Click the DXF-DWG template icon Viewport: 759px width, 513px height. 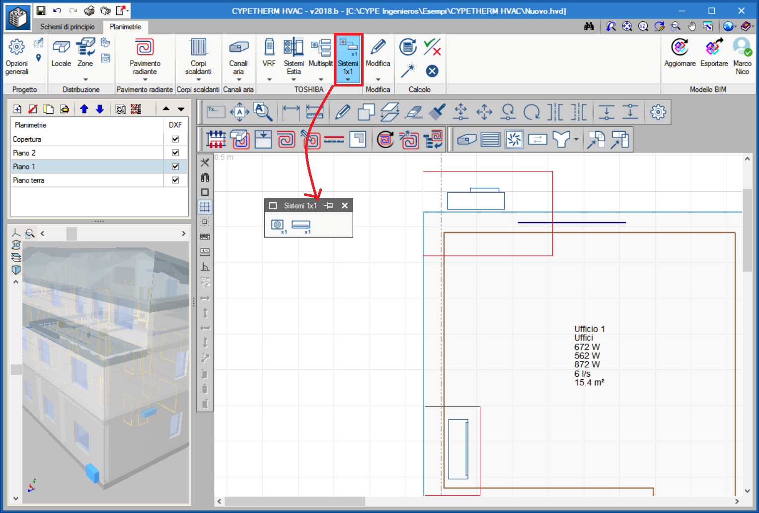tap(120, 109)
